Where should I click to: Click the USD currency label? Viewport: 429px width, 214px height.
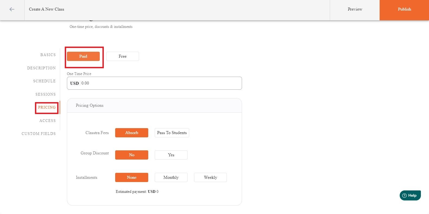coord(75,83)
